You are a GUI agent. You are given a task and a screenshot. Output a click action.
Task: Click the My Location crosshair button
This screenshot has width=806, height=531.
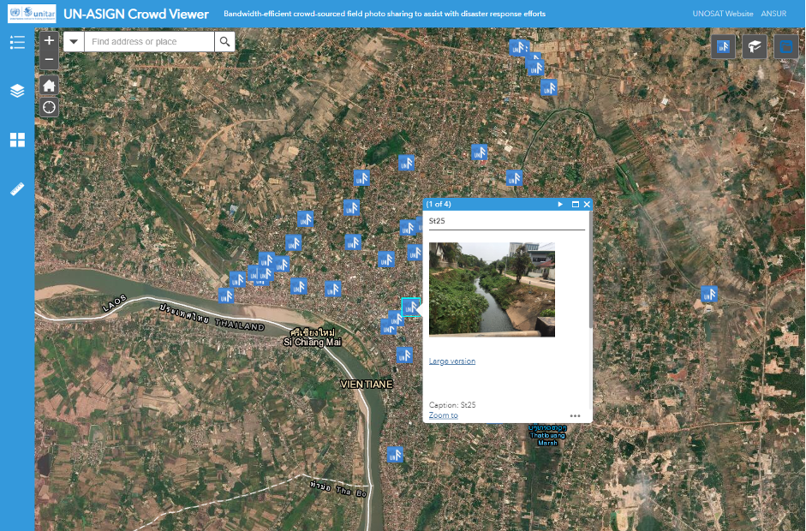[x=49, y=107]
